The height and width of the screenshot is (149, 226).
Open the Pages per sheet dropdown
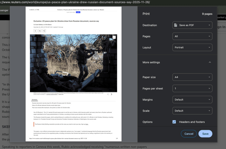(x=192, y=88)
